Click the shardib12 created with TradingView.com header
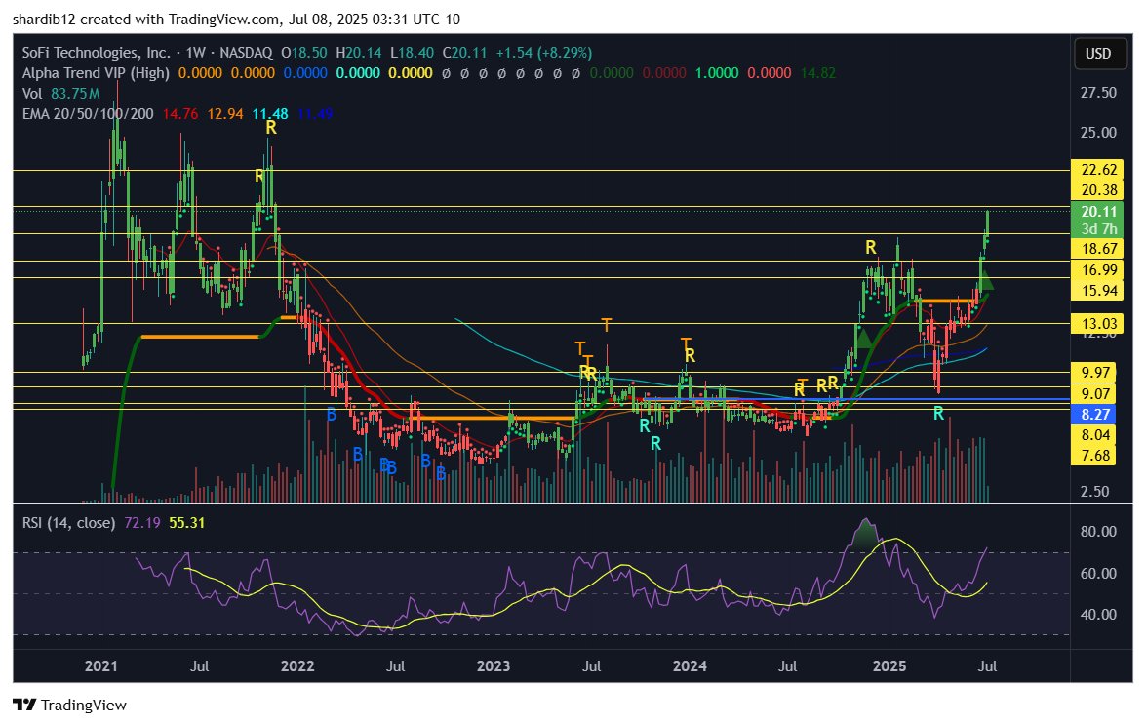Image resolution: width=1146 pixels, height=726 pixels. [236, 19]
